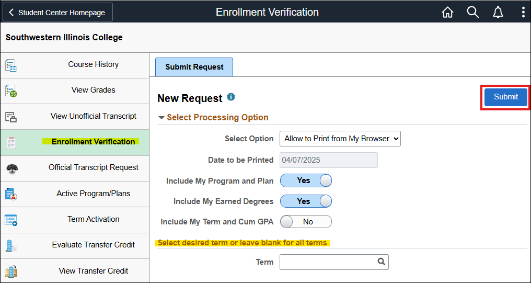Open the notifications bell icon
Image resolution: width=531 pixels, height=283 pixels.
498,13
